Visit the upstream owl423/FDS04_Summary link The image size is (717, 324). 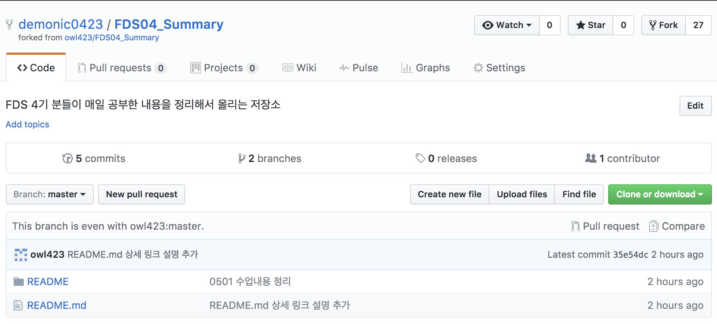112,37
